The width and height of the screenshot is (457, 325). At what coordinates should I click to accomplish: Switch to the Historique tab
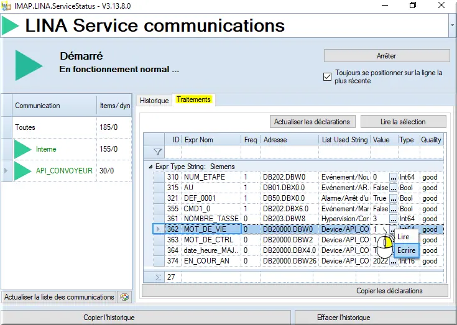pos(154,101)
